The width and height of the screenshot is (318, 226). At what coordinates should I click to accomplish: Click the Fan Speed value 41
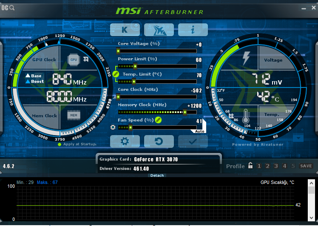coord(199,121)
